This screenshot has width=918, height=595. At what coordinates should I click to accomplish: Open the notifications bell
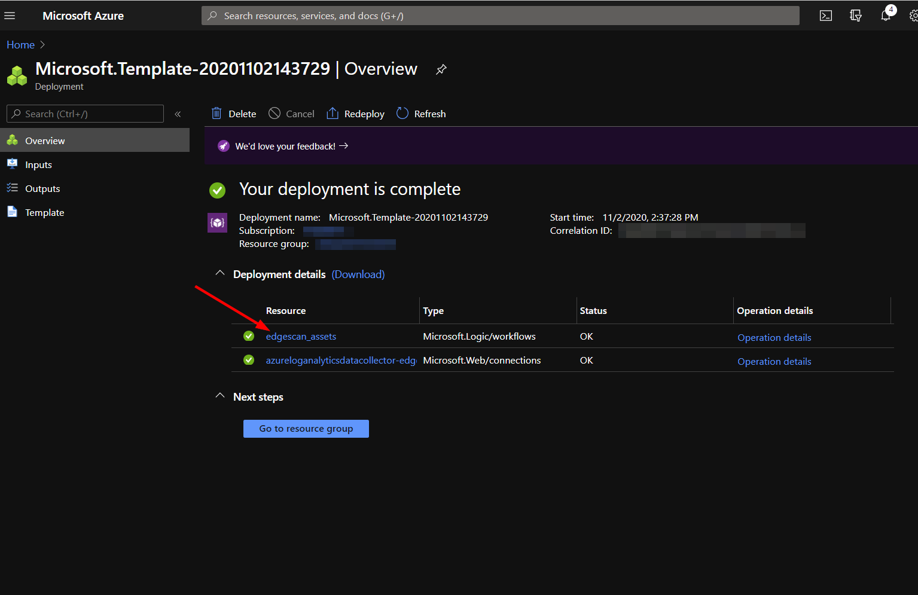pos(886,16)
